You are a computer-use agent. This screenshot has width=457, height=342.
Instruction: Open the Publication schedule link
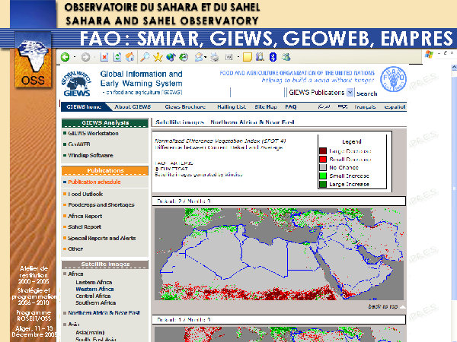[94, 182]
